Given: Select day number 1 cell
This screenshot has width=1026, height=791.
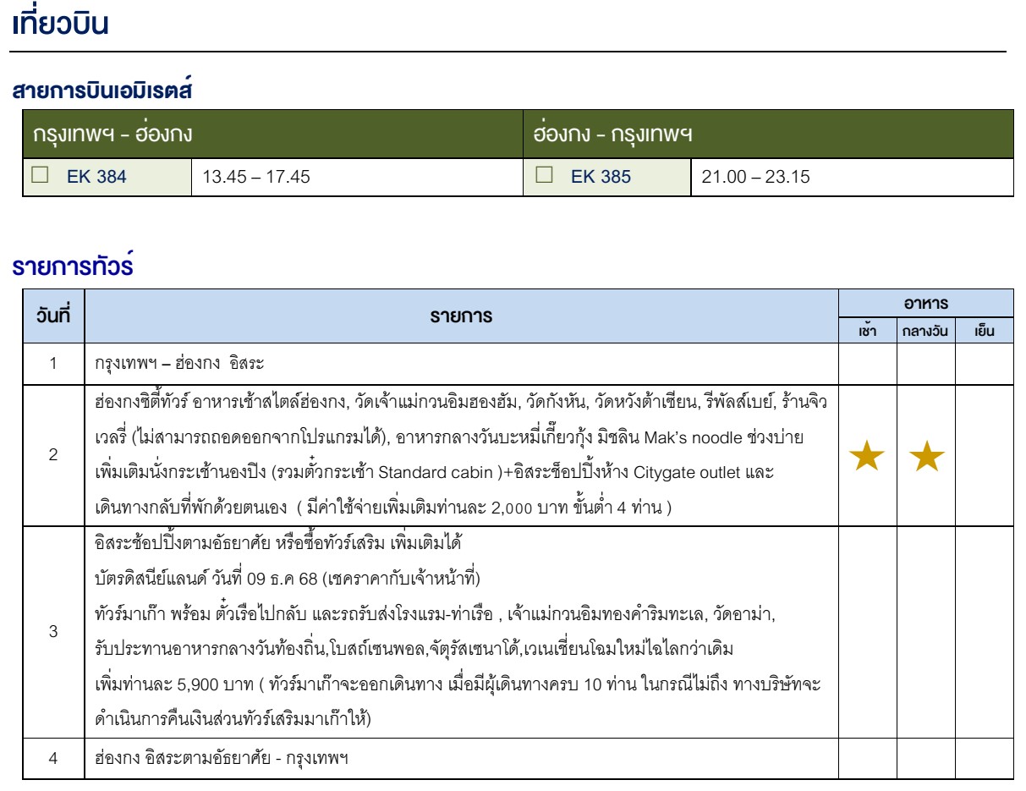Looking at the screenshot, I should 53,365.
